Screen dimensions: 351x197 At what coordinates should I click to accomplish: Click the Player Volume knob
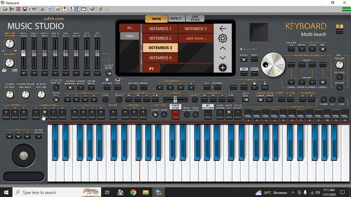(41, 95)
